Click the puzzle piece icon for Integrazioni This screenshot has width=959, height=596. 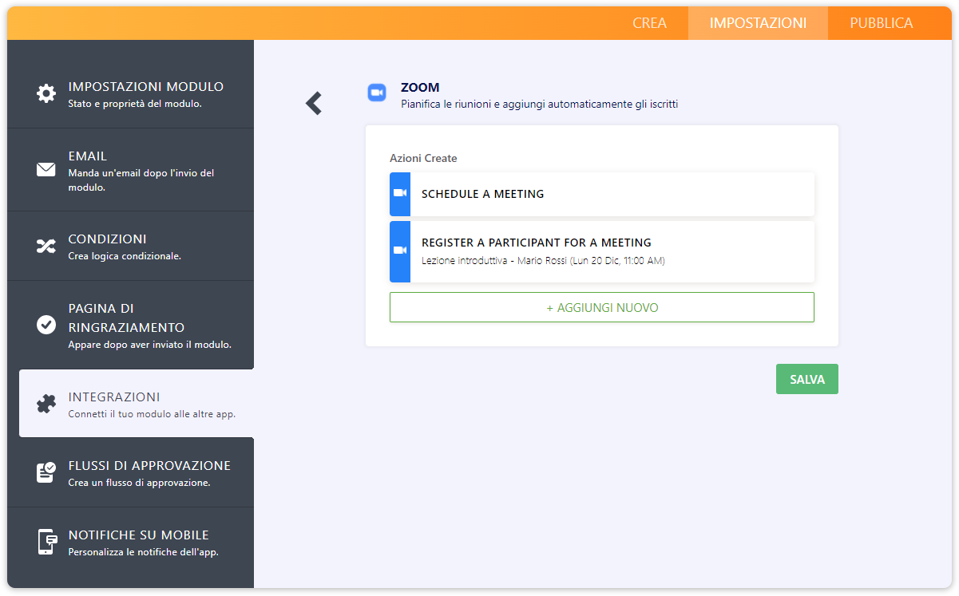pyautogui.click(x=46, y=404)
